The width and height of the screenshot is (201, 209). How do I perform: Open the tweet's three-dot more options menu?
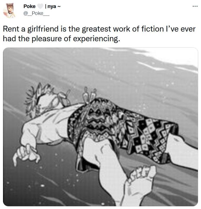pos(195,6)
